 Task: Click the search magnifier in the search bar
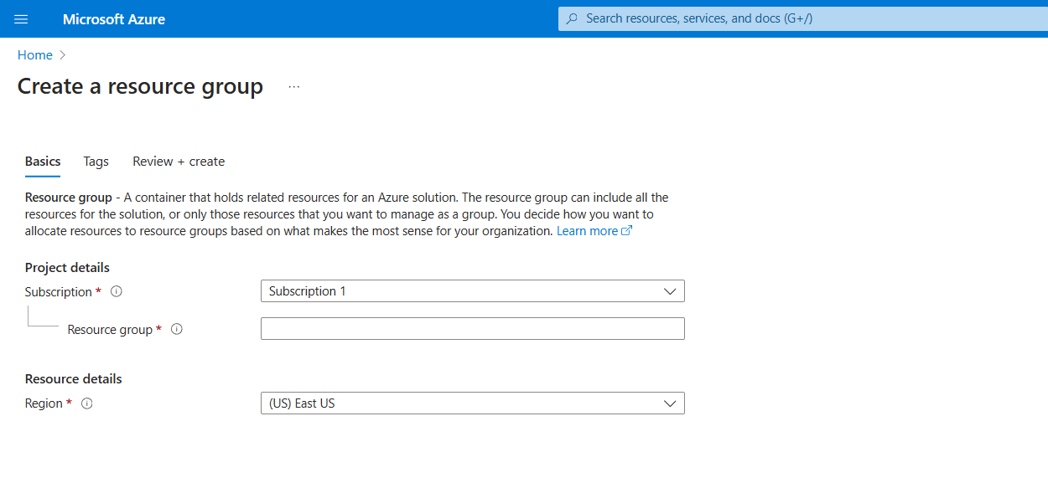click(571, 18)
